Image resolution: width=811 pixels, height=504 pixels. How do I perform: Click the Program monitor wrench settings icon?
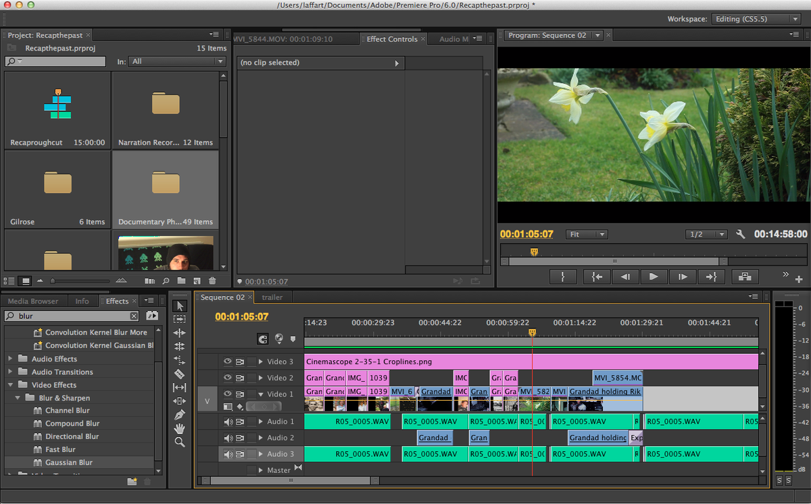click(740, 234)
